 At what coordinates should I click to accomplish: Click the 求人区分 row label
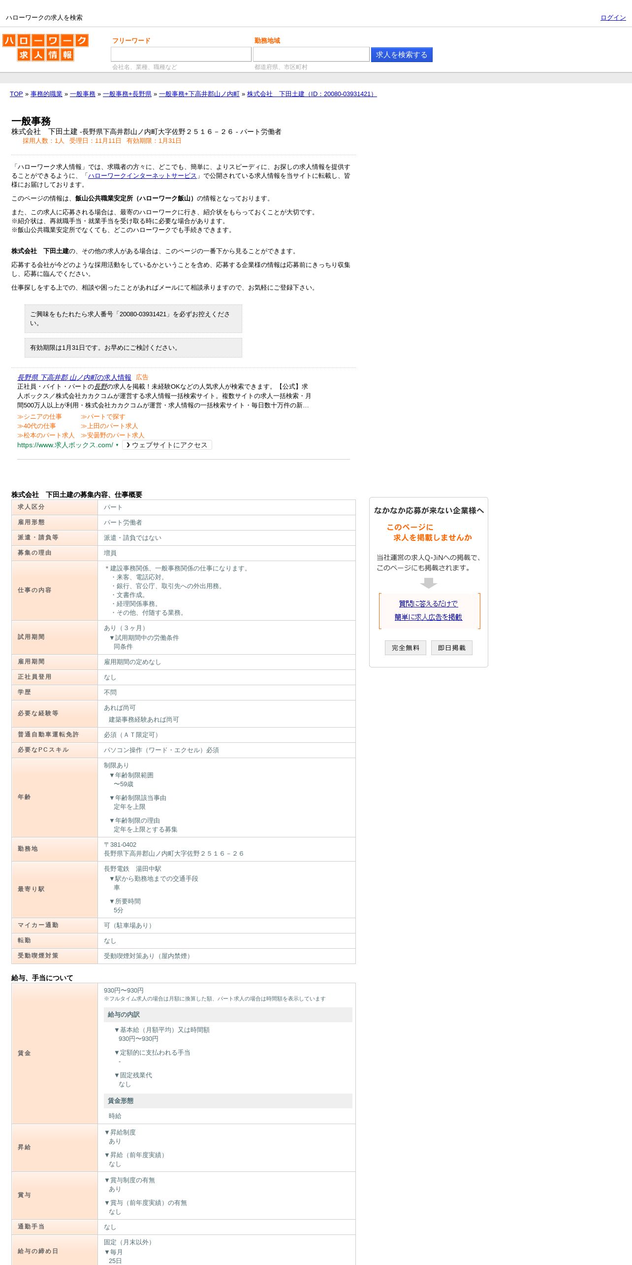[31, 507]
